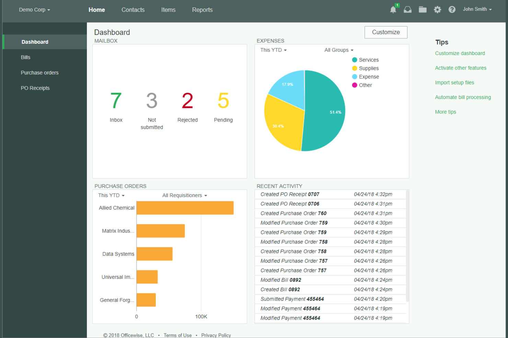
Task: Click the Recent Activity scrollbar
Action: point(407,246)
